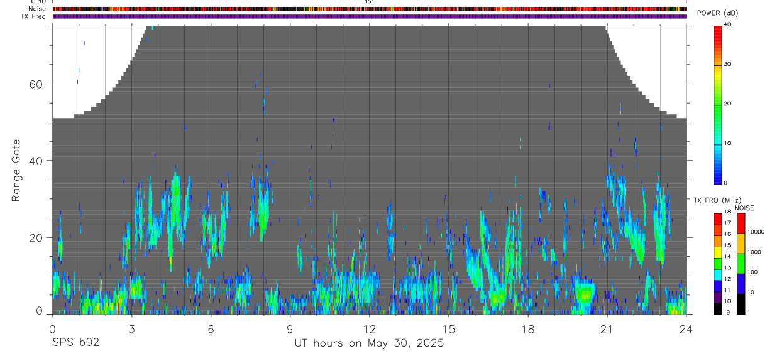772x356 pixels.
Task: Click the cyan 12 MHz TX FRQ swatch
Action: (x=717, y=275)
